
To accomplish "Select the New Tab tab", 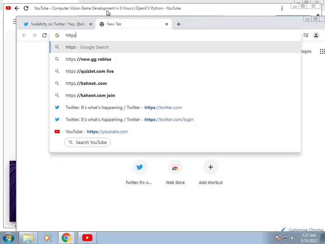I will [x=134, y=24].
